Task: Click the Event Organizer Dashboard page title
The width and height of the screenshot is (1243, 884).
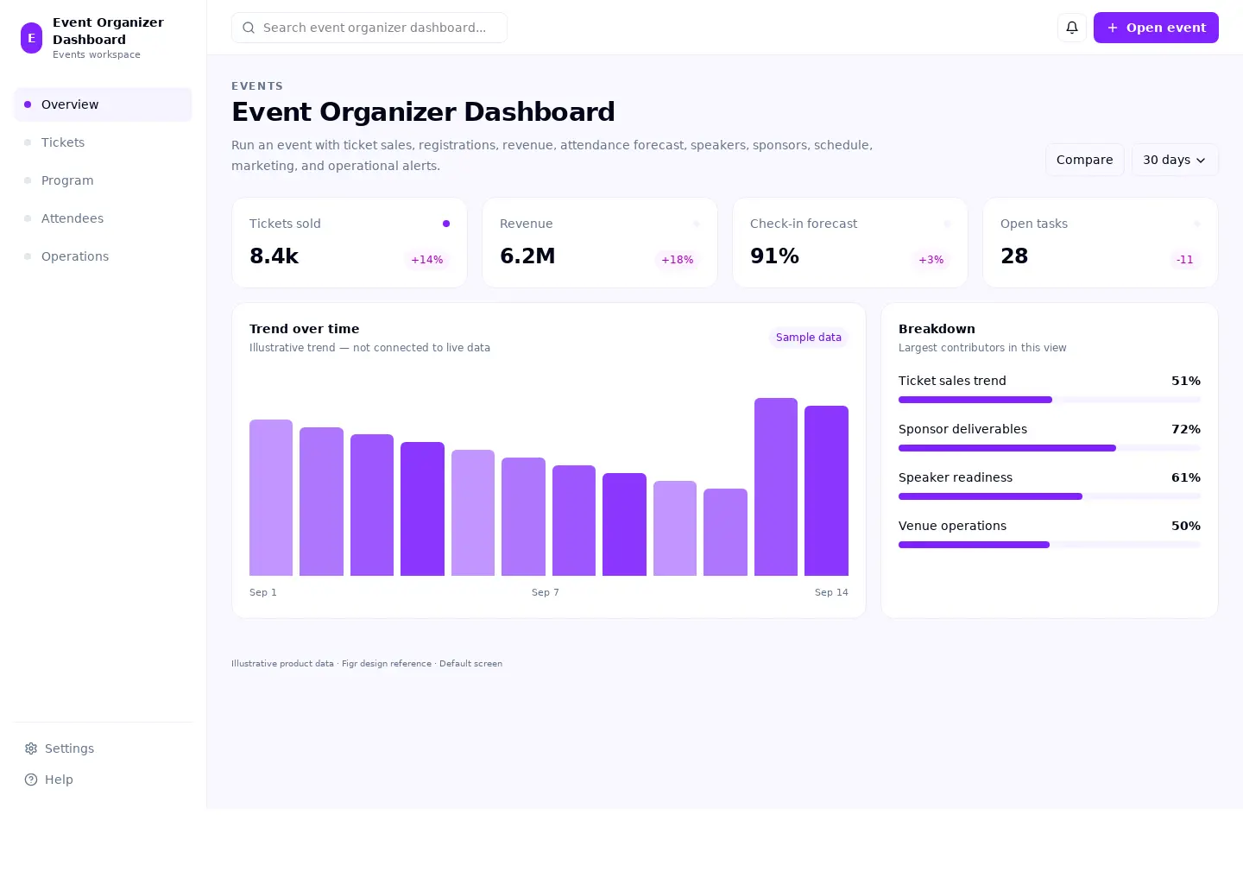Action: (x=423, y=112)
